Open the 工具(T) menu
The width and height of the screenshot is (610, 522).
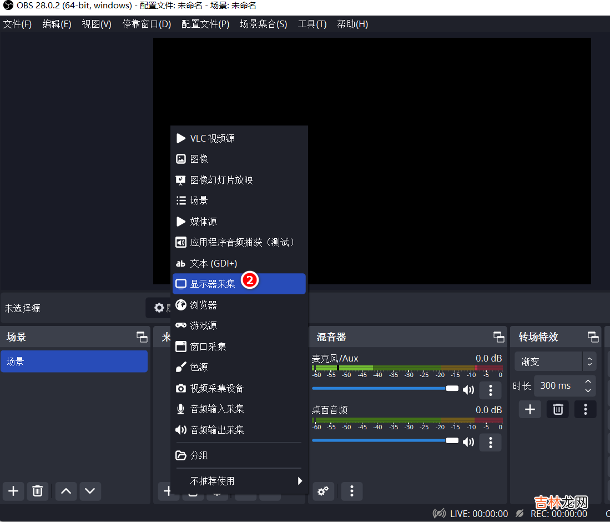[312, 24]
